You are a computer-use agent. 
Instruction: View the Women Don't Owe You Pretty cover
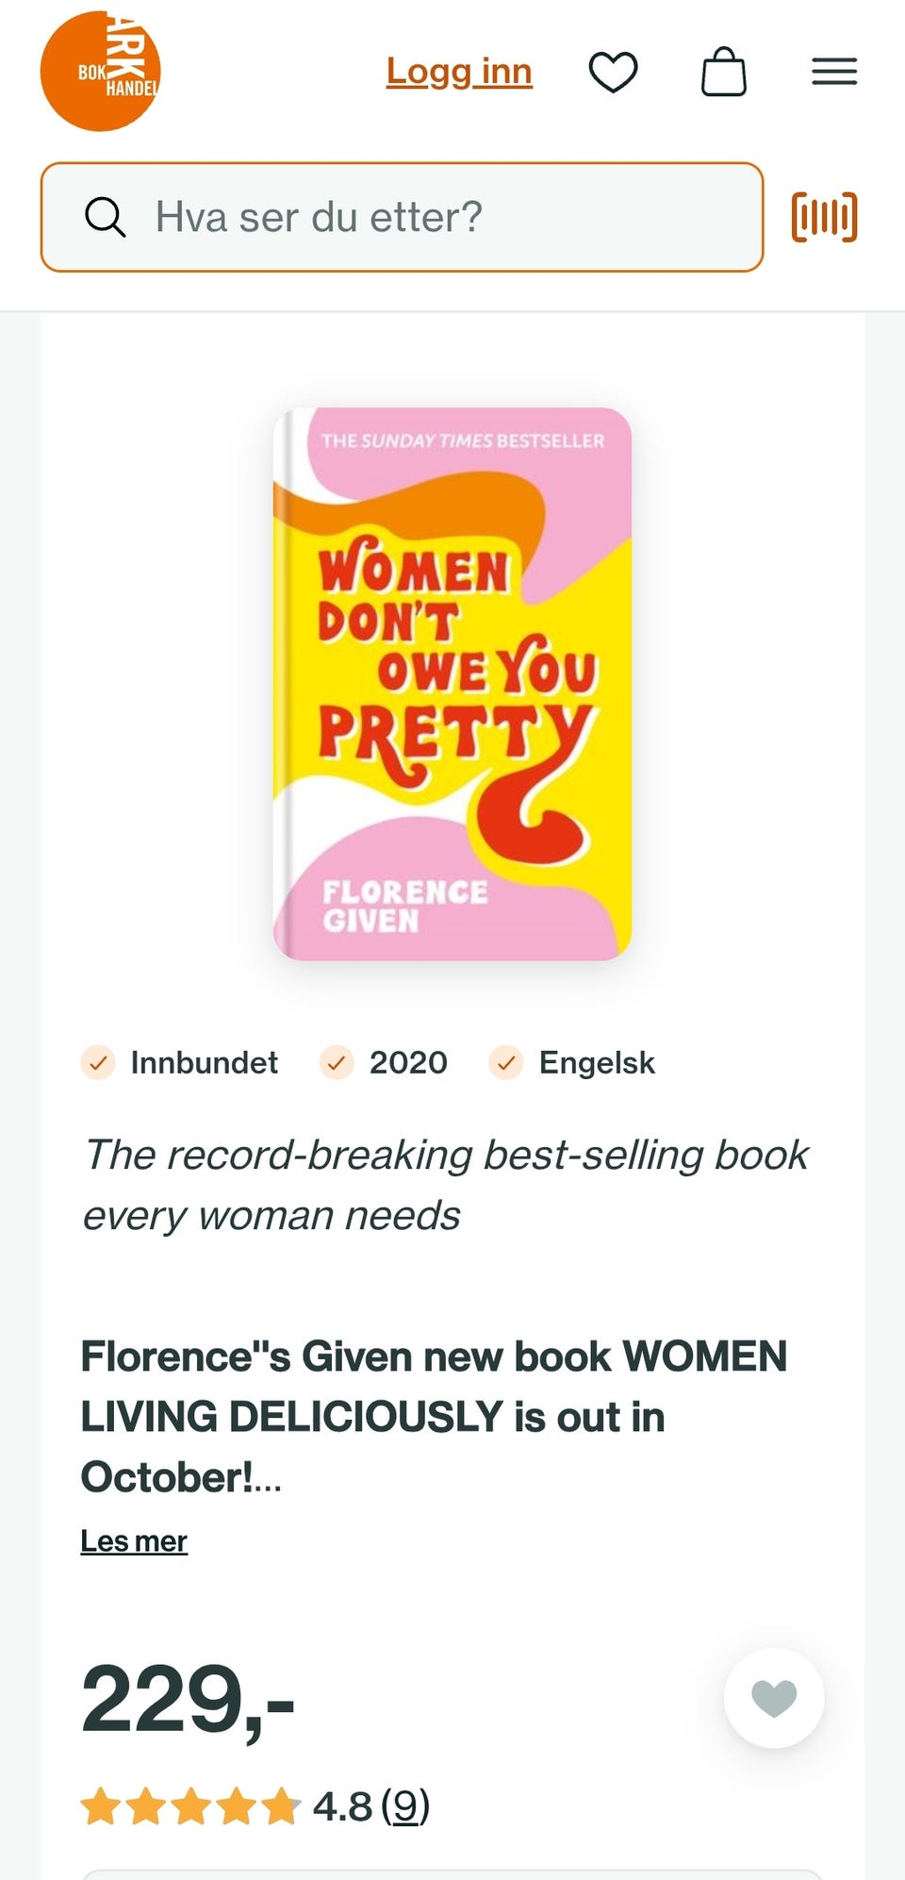pyautogui.click(x=452, y=684)
